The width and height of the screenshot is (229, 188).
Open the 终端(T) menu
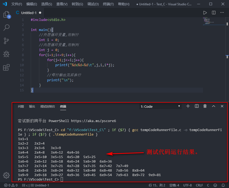pos(108,4)
